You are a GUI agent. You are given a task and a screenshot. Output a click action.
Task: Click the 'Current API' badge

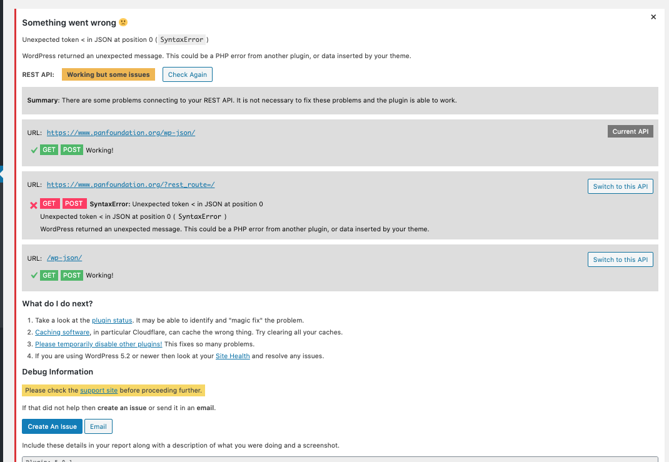click(630, 131)
